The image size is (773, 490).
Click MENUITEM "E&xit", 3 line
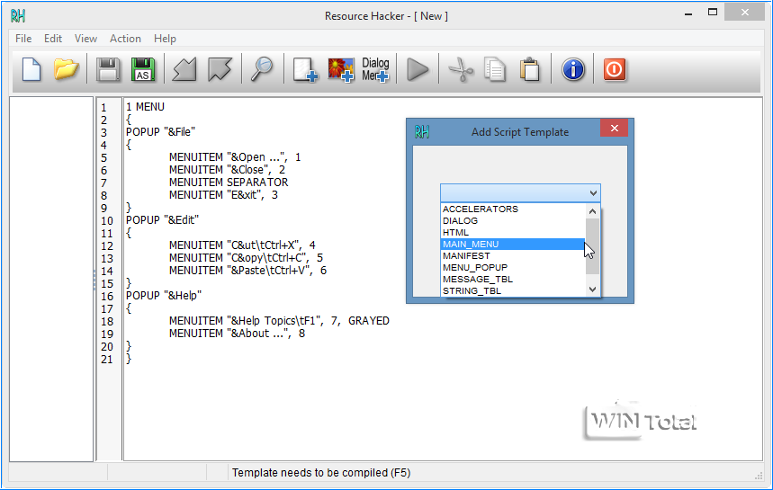tap(223, 195)
